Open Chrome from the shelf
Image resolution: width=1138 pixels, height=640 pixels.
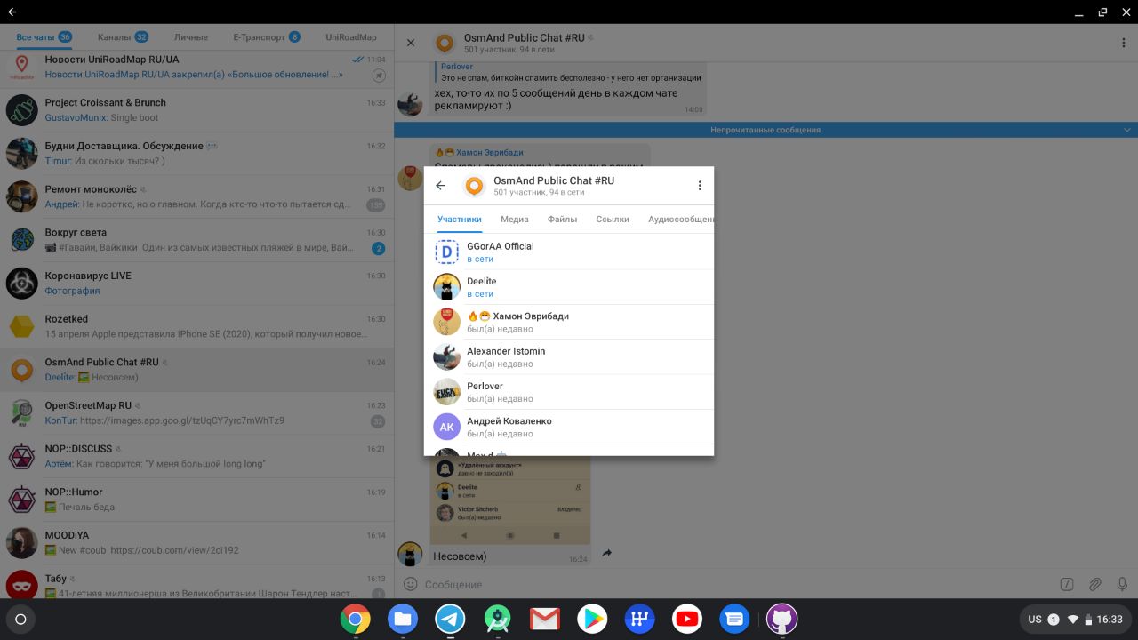pyautogui.click(x=355, y=619)
